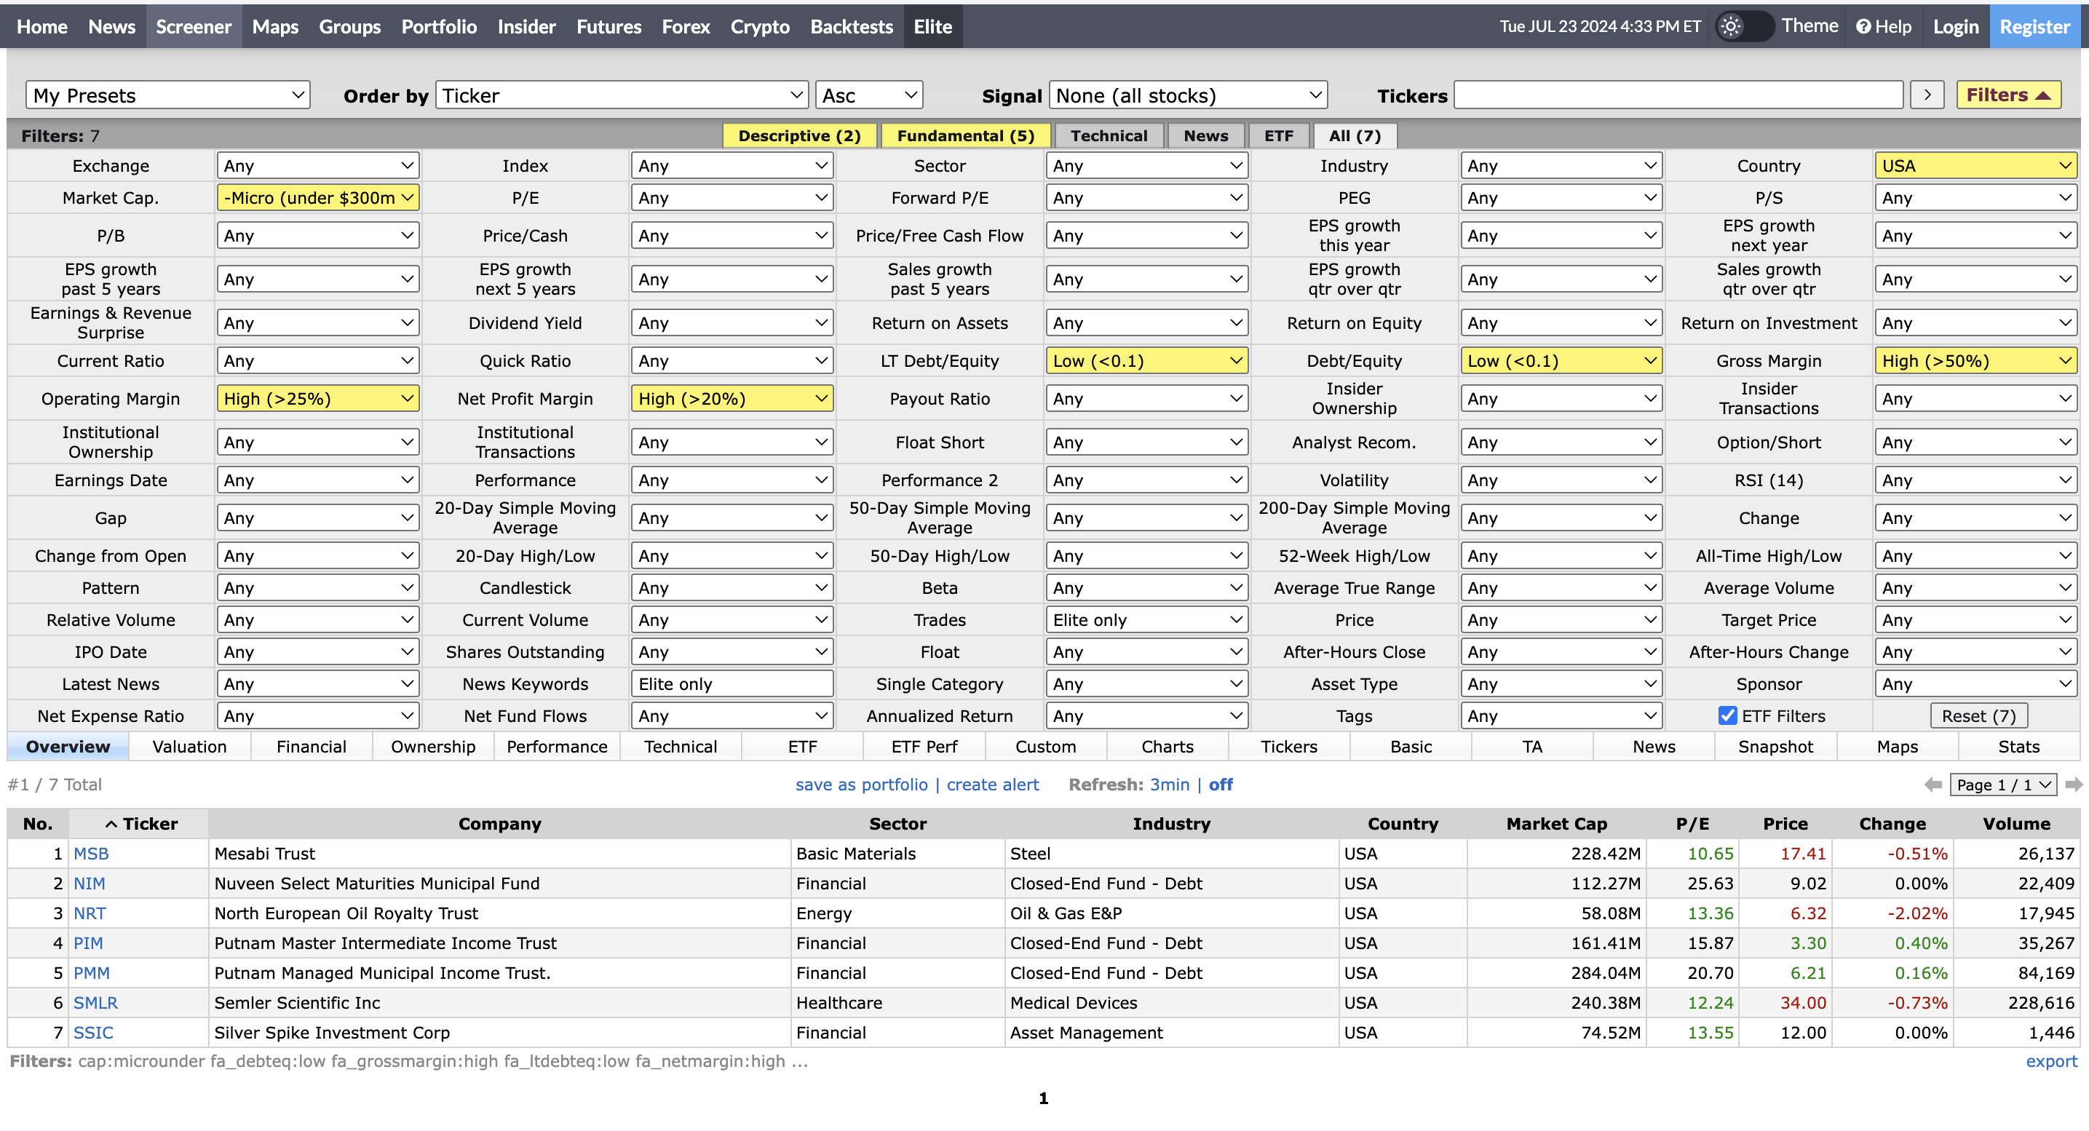Click the arrow button next to Tickers field
The width and height of the screenshot is (2089, 1131).
[x=1927, y=95]
